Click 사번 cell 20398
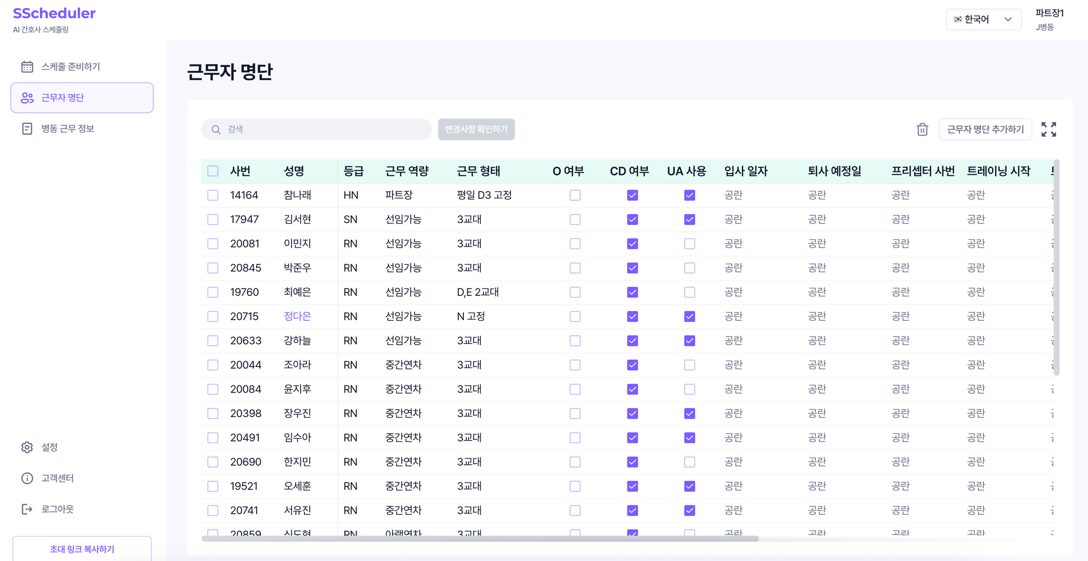1088x561 pixels. coord(245,413)
